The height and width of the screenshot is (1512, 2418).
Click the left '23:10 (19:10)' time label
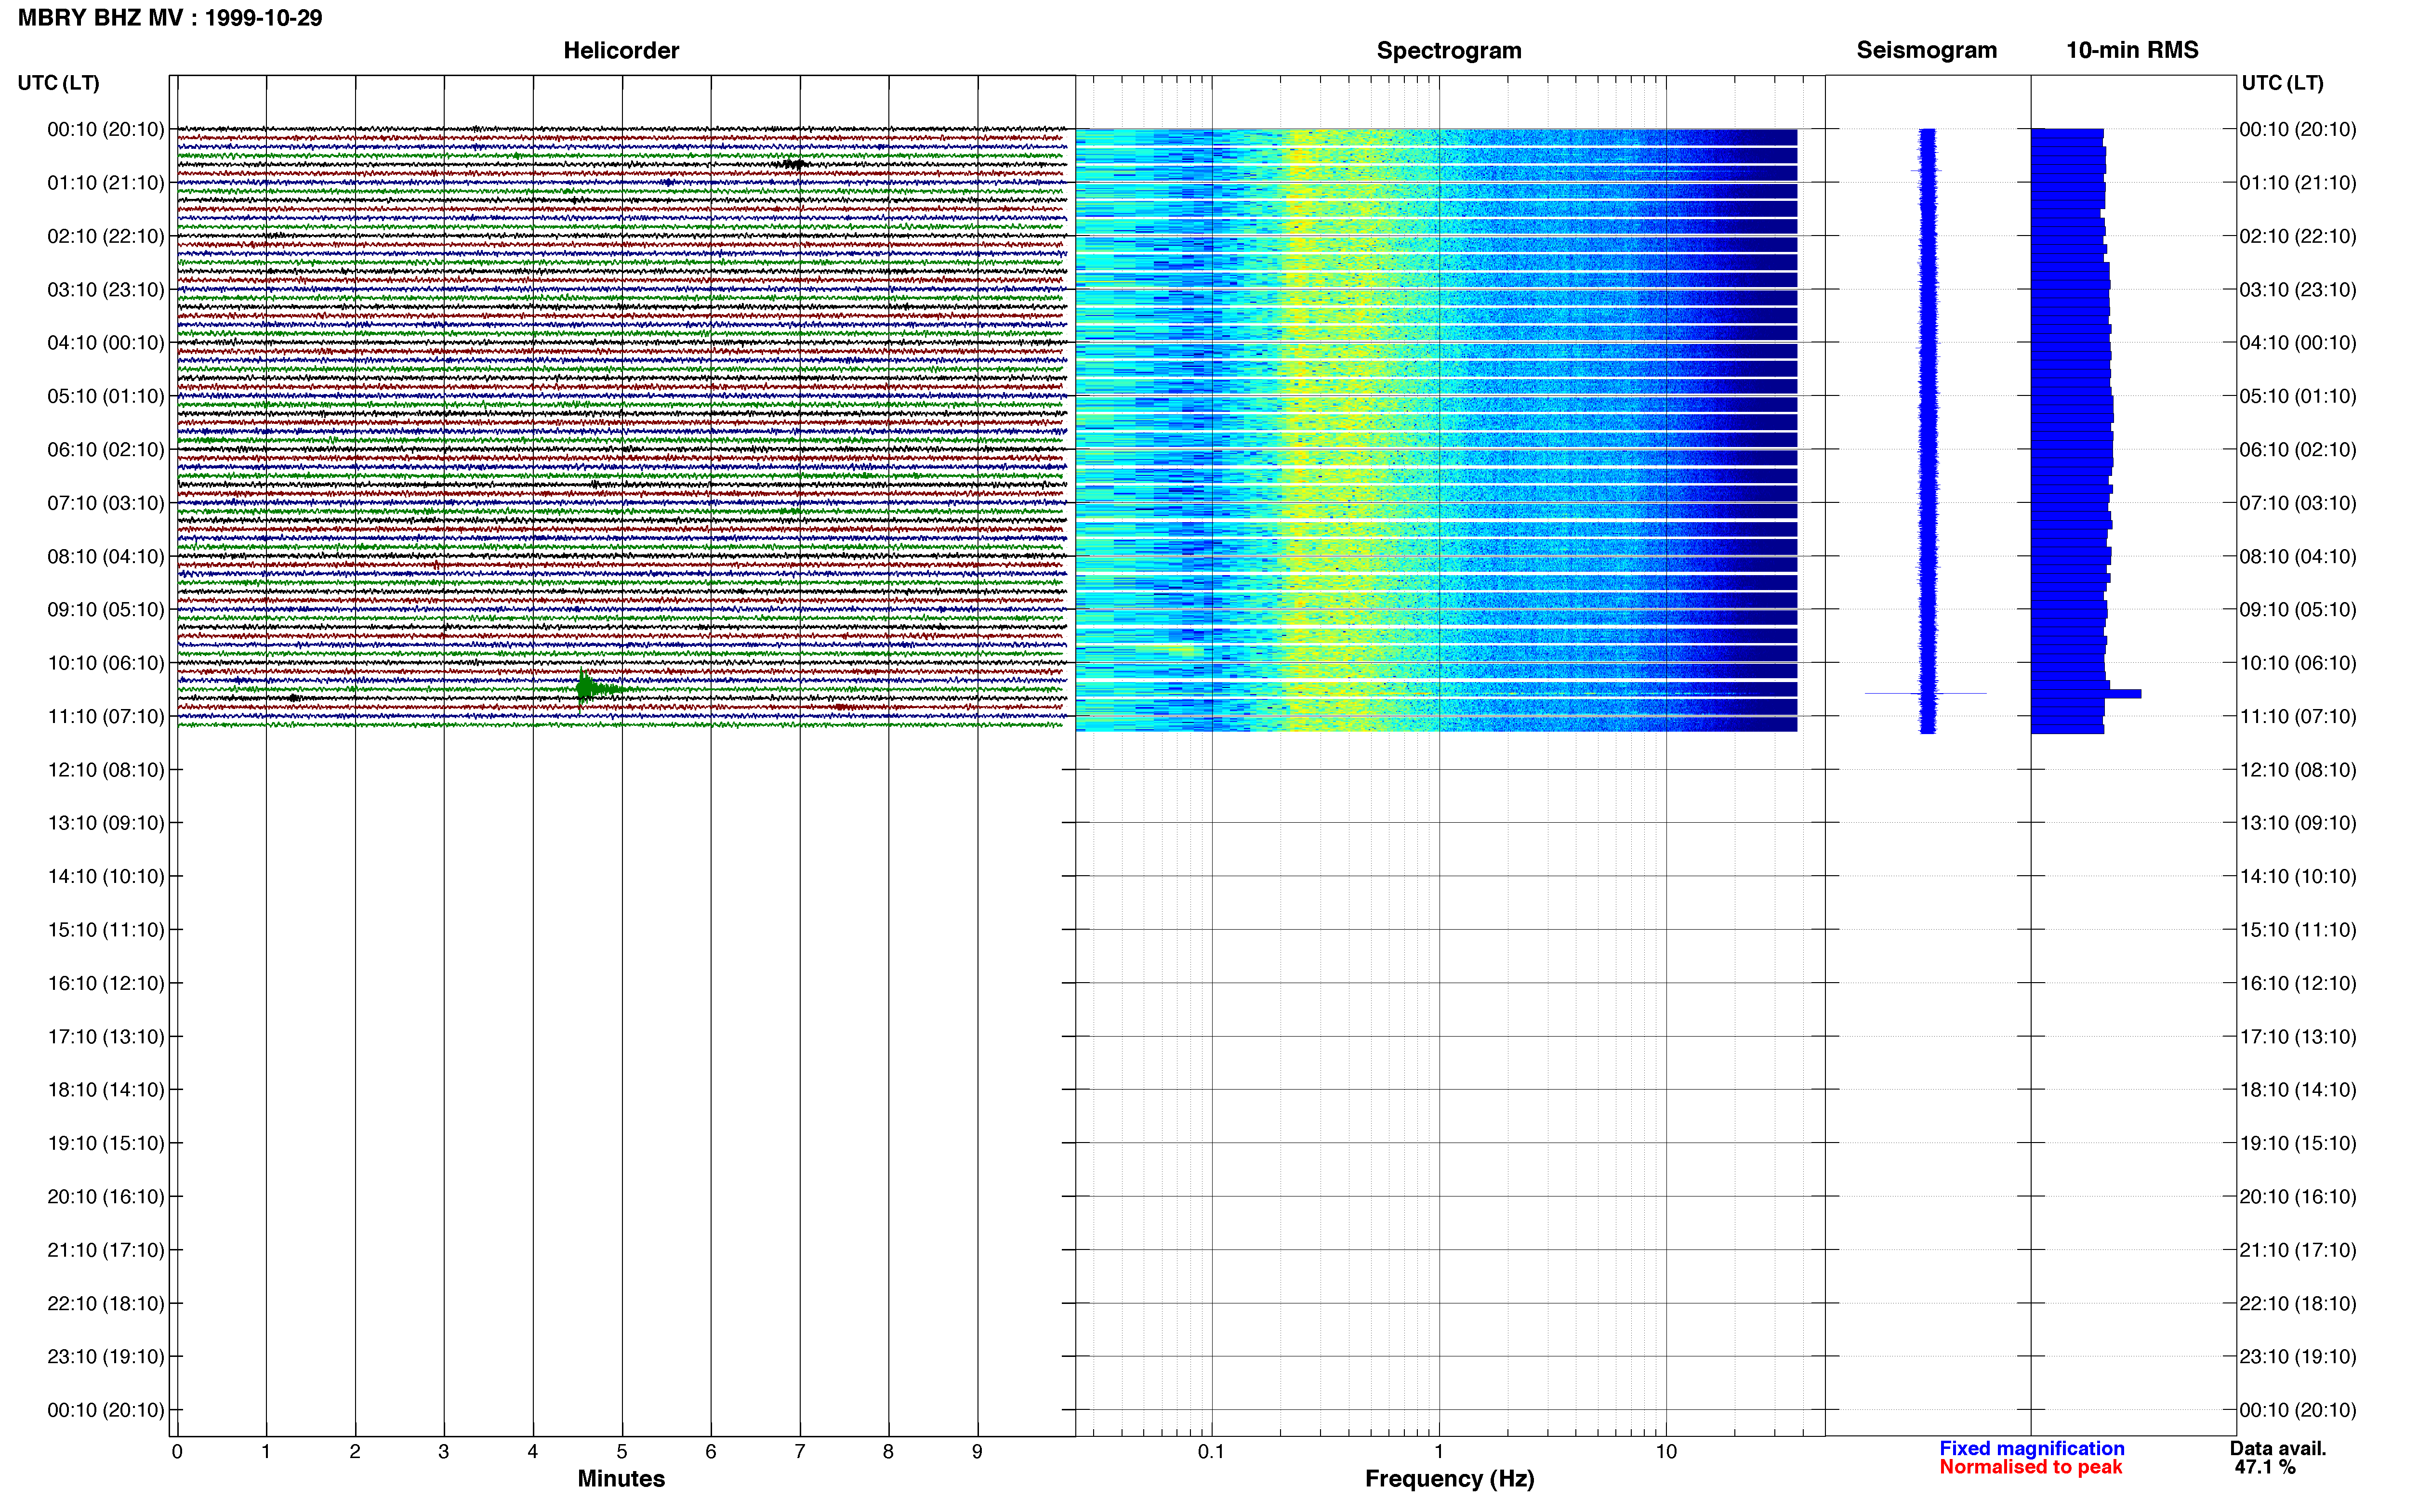tap(106, 1356)
